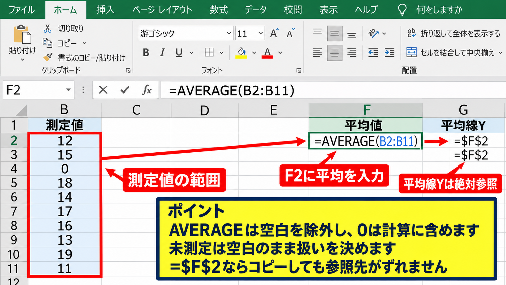Apply yellow fill color bucket

point(241,53)
